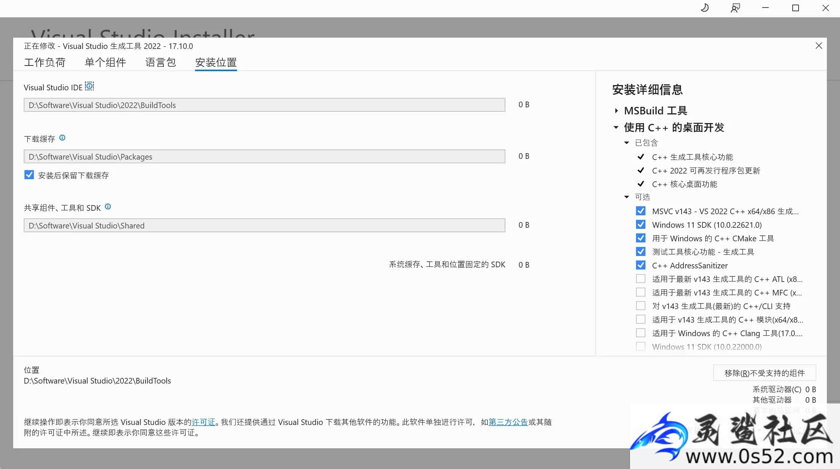Minimize the Visual Studio Installer window

(765, 8)
